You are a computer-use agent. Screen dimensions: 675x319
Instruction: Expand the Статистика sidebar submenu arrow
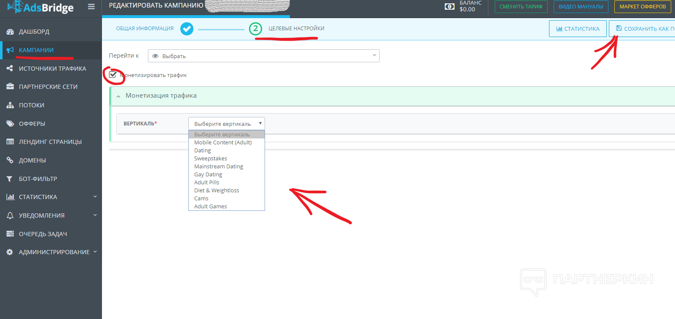pos(95,197)
